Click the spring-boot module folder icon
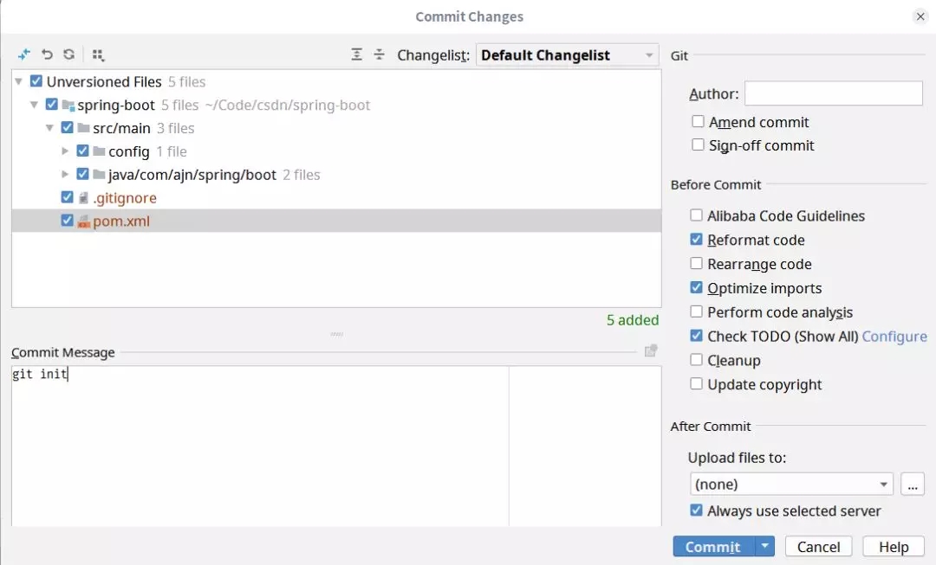 [x=68, y=106]
